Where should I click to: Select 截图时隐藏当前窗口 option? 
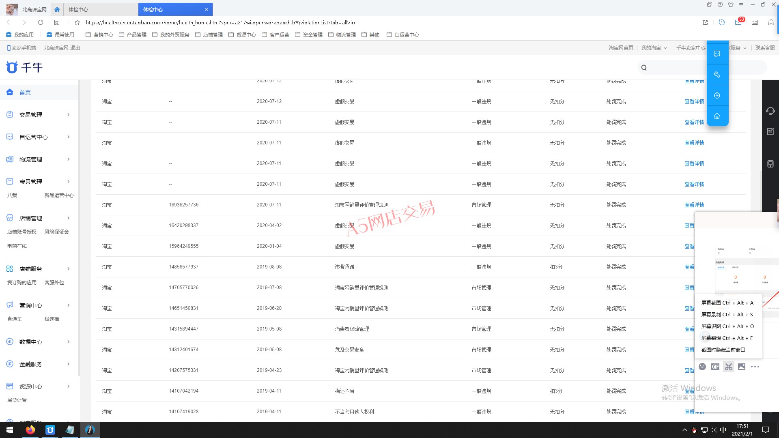723,350
